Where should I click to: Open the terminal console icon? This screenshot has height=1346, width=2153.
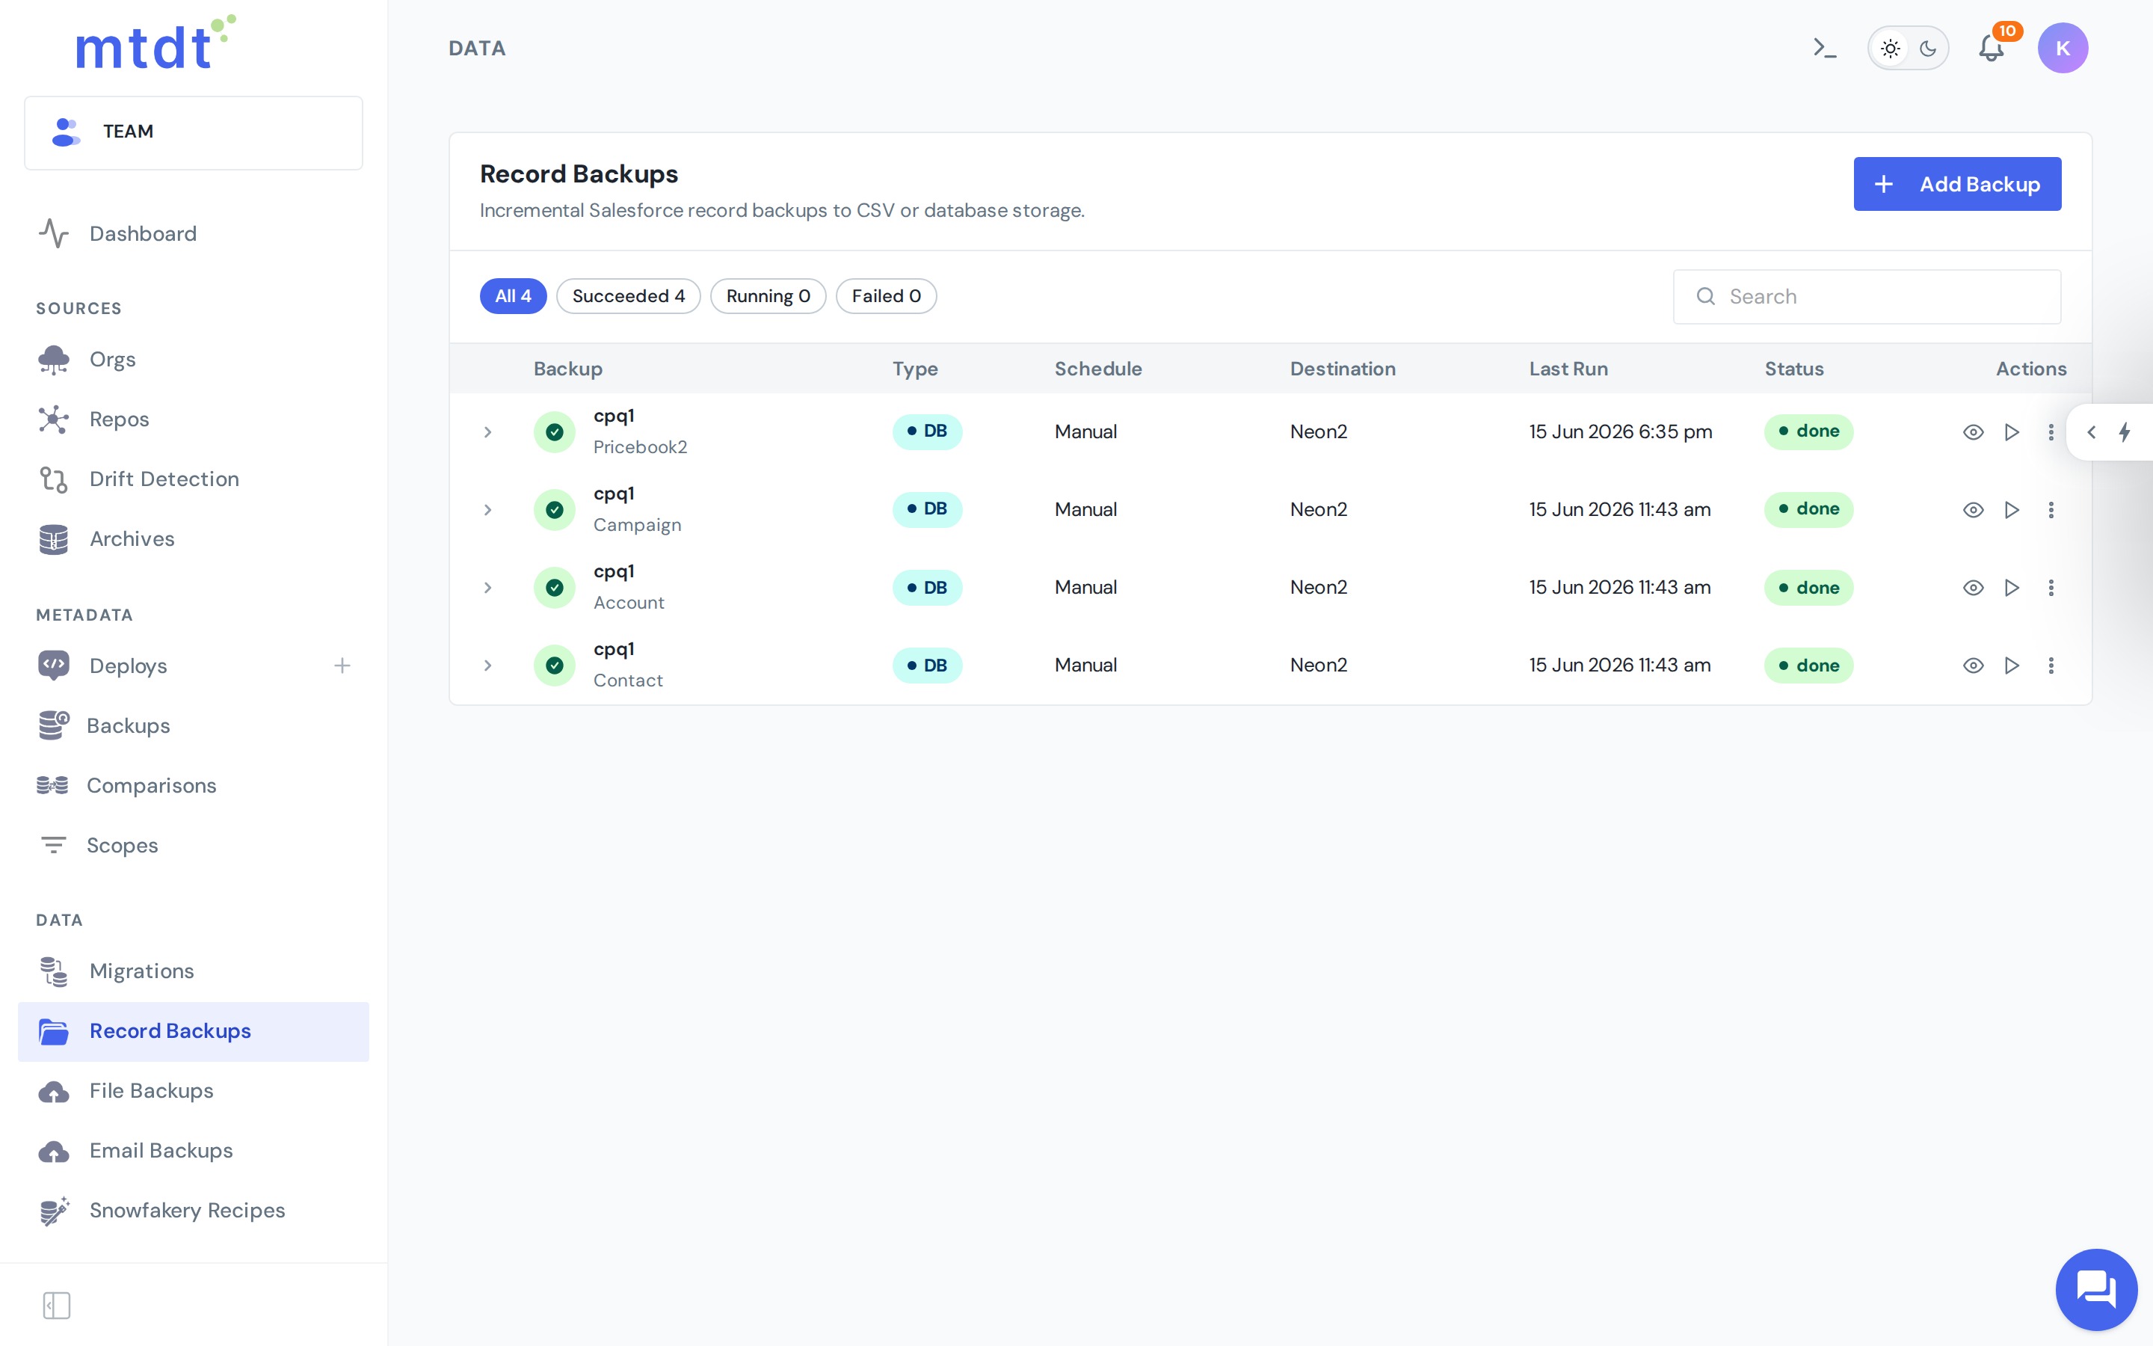click(x=1824, y=48)
